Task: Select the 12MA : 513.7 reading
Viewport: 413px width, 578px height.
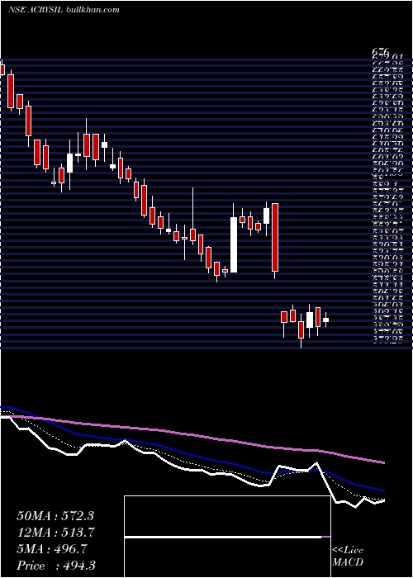Action: point(56,533)
